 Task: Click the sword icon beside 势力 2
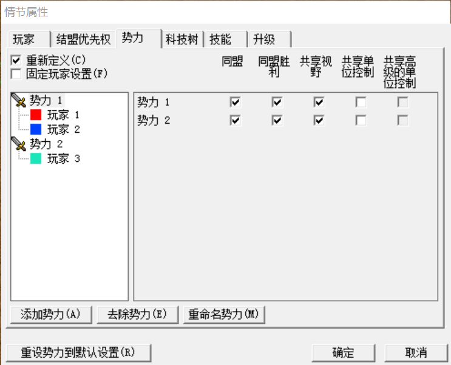click(x=19, y=144)
